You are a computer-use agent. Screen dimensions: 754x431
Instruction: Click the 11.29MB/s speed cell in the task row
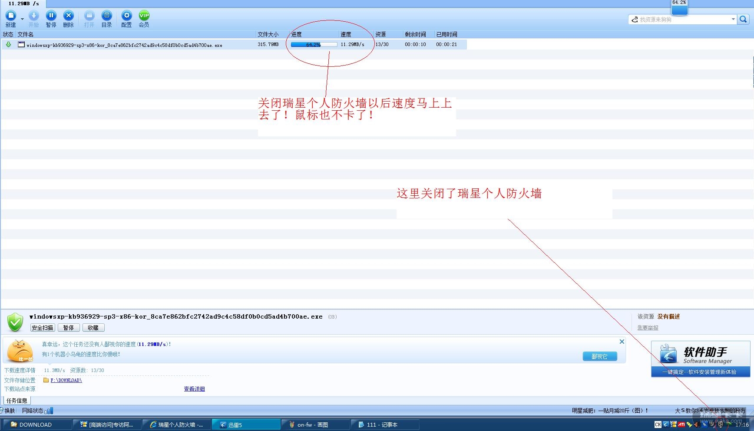click(352, 44)
